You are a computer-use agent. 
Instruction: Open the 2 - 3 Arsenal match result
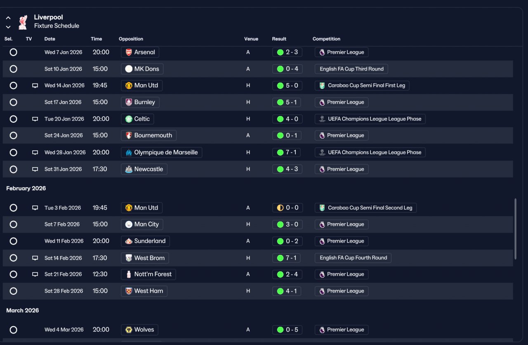(x=287, y=52)
